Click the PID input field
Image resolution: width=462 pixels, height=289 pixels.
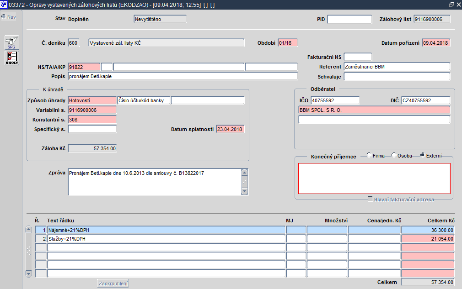350,20
